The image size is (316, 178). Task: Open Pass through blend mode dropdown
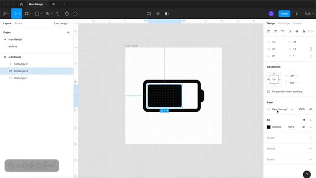pyautogui.click(x=282, y=109)
